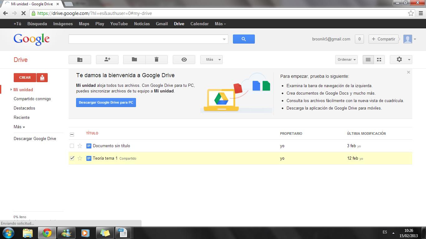Viewport: 426px width, 239px height.
Task: Open the media player taskbar icon
Action: [x=85, y=233]
